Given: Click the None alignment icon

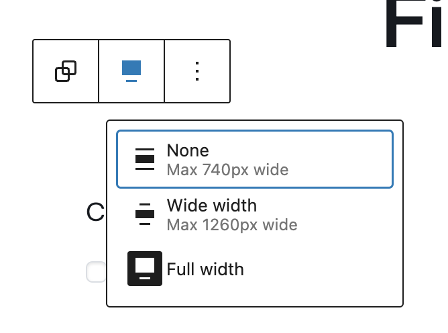Looking at the screenshot, I should (145, 159).
